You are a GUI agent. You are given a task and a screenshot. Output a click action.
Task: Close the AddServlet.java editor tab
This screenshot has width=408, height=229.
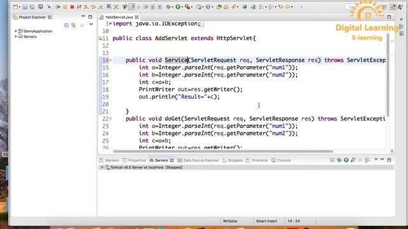(x=136, y=17)
